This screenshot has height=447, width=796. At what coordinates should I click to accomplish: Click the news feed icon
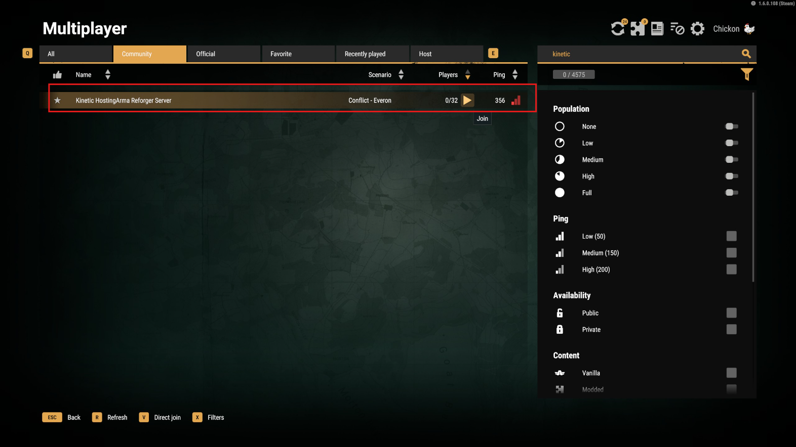coord(657,29)
